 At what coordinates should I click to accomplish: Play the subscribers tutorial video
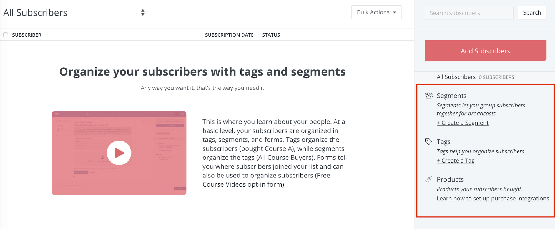coord(119,153)
